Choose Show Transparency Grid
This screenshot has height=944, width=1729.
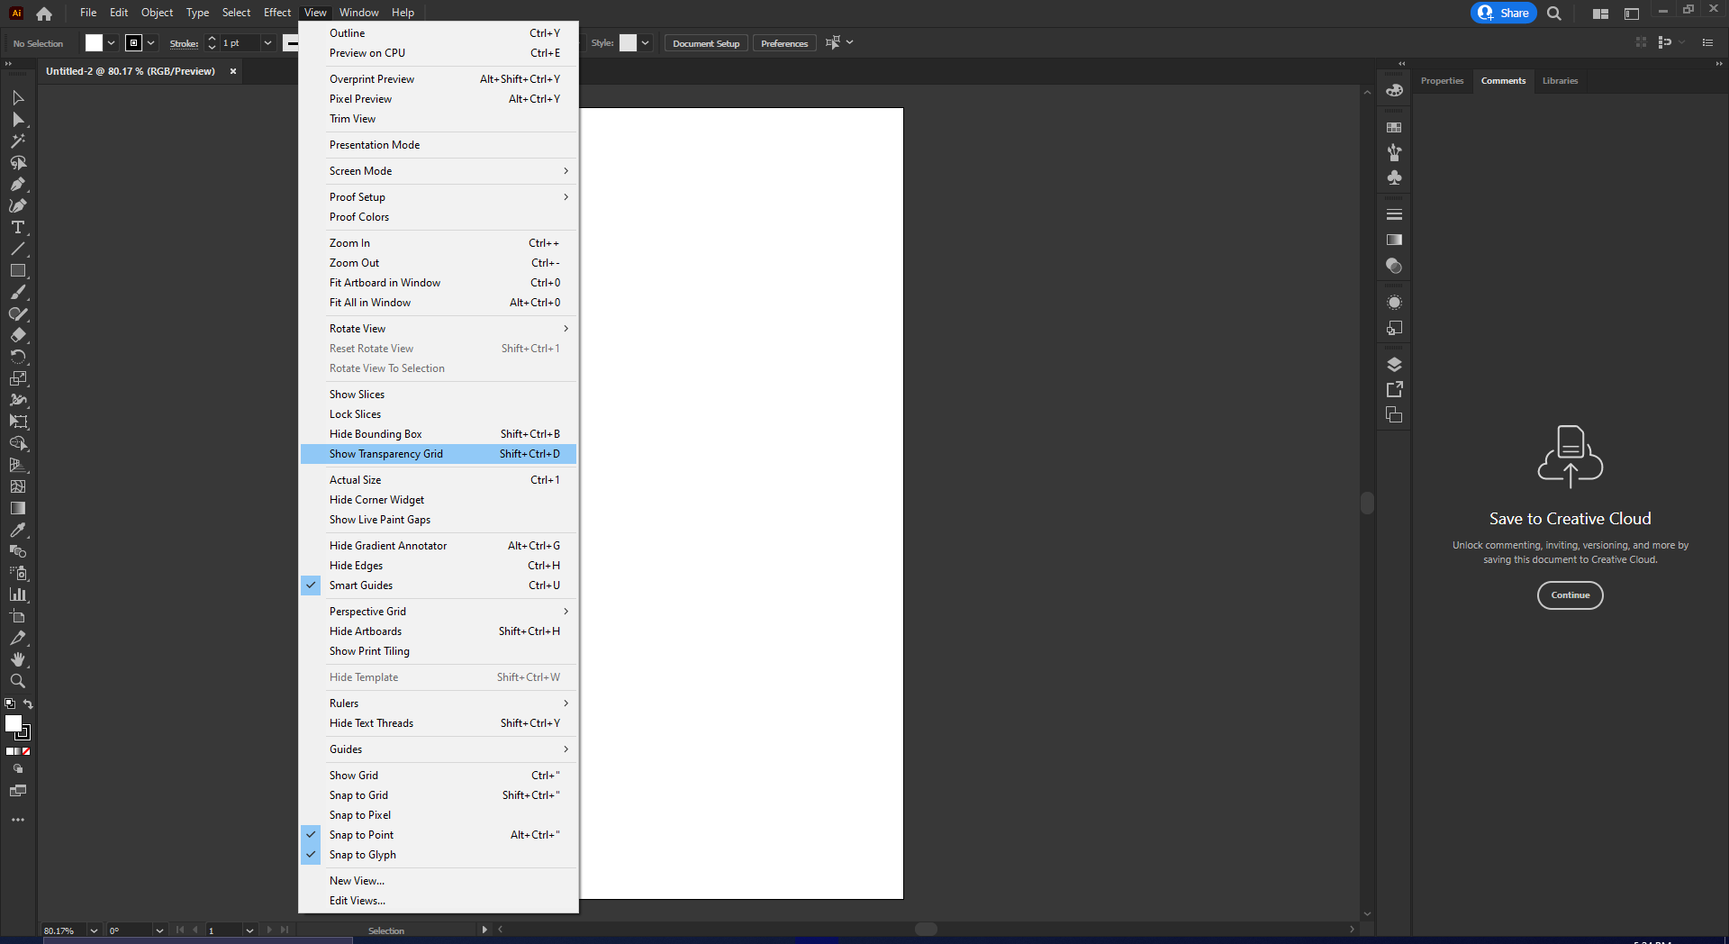(x=439, y=454)
